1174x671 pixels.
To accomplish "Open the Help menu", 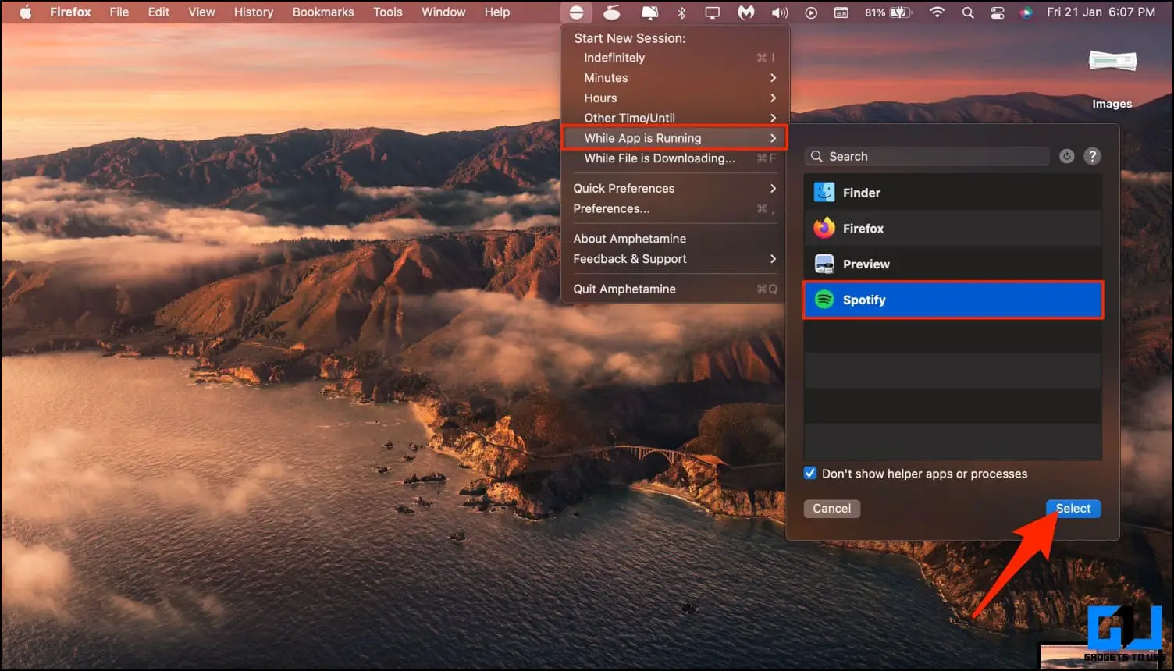I will pyautogui.click(x=497, y=12).
